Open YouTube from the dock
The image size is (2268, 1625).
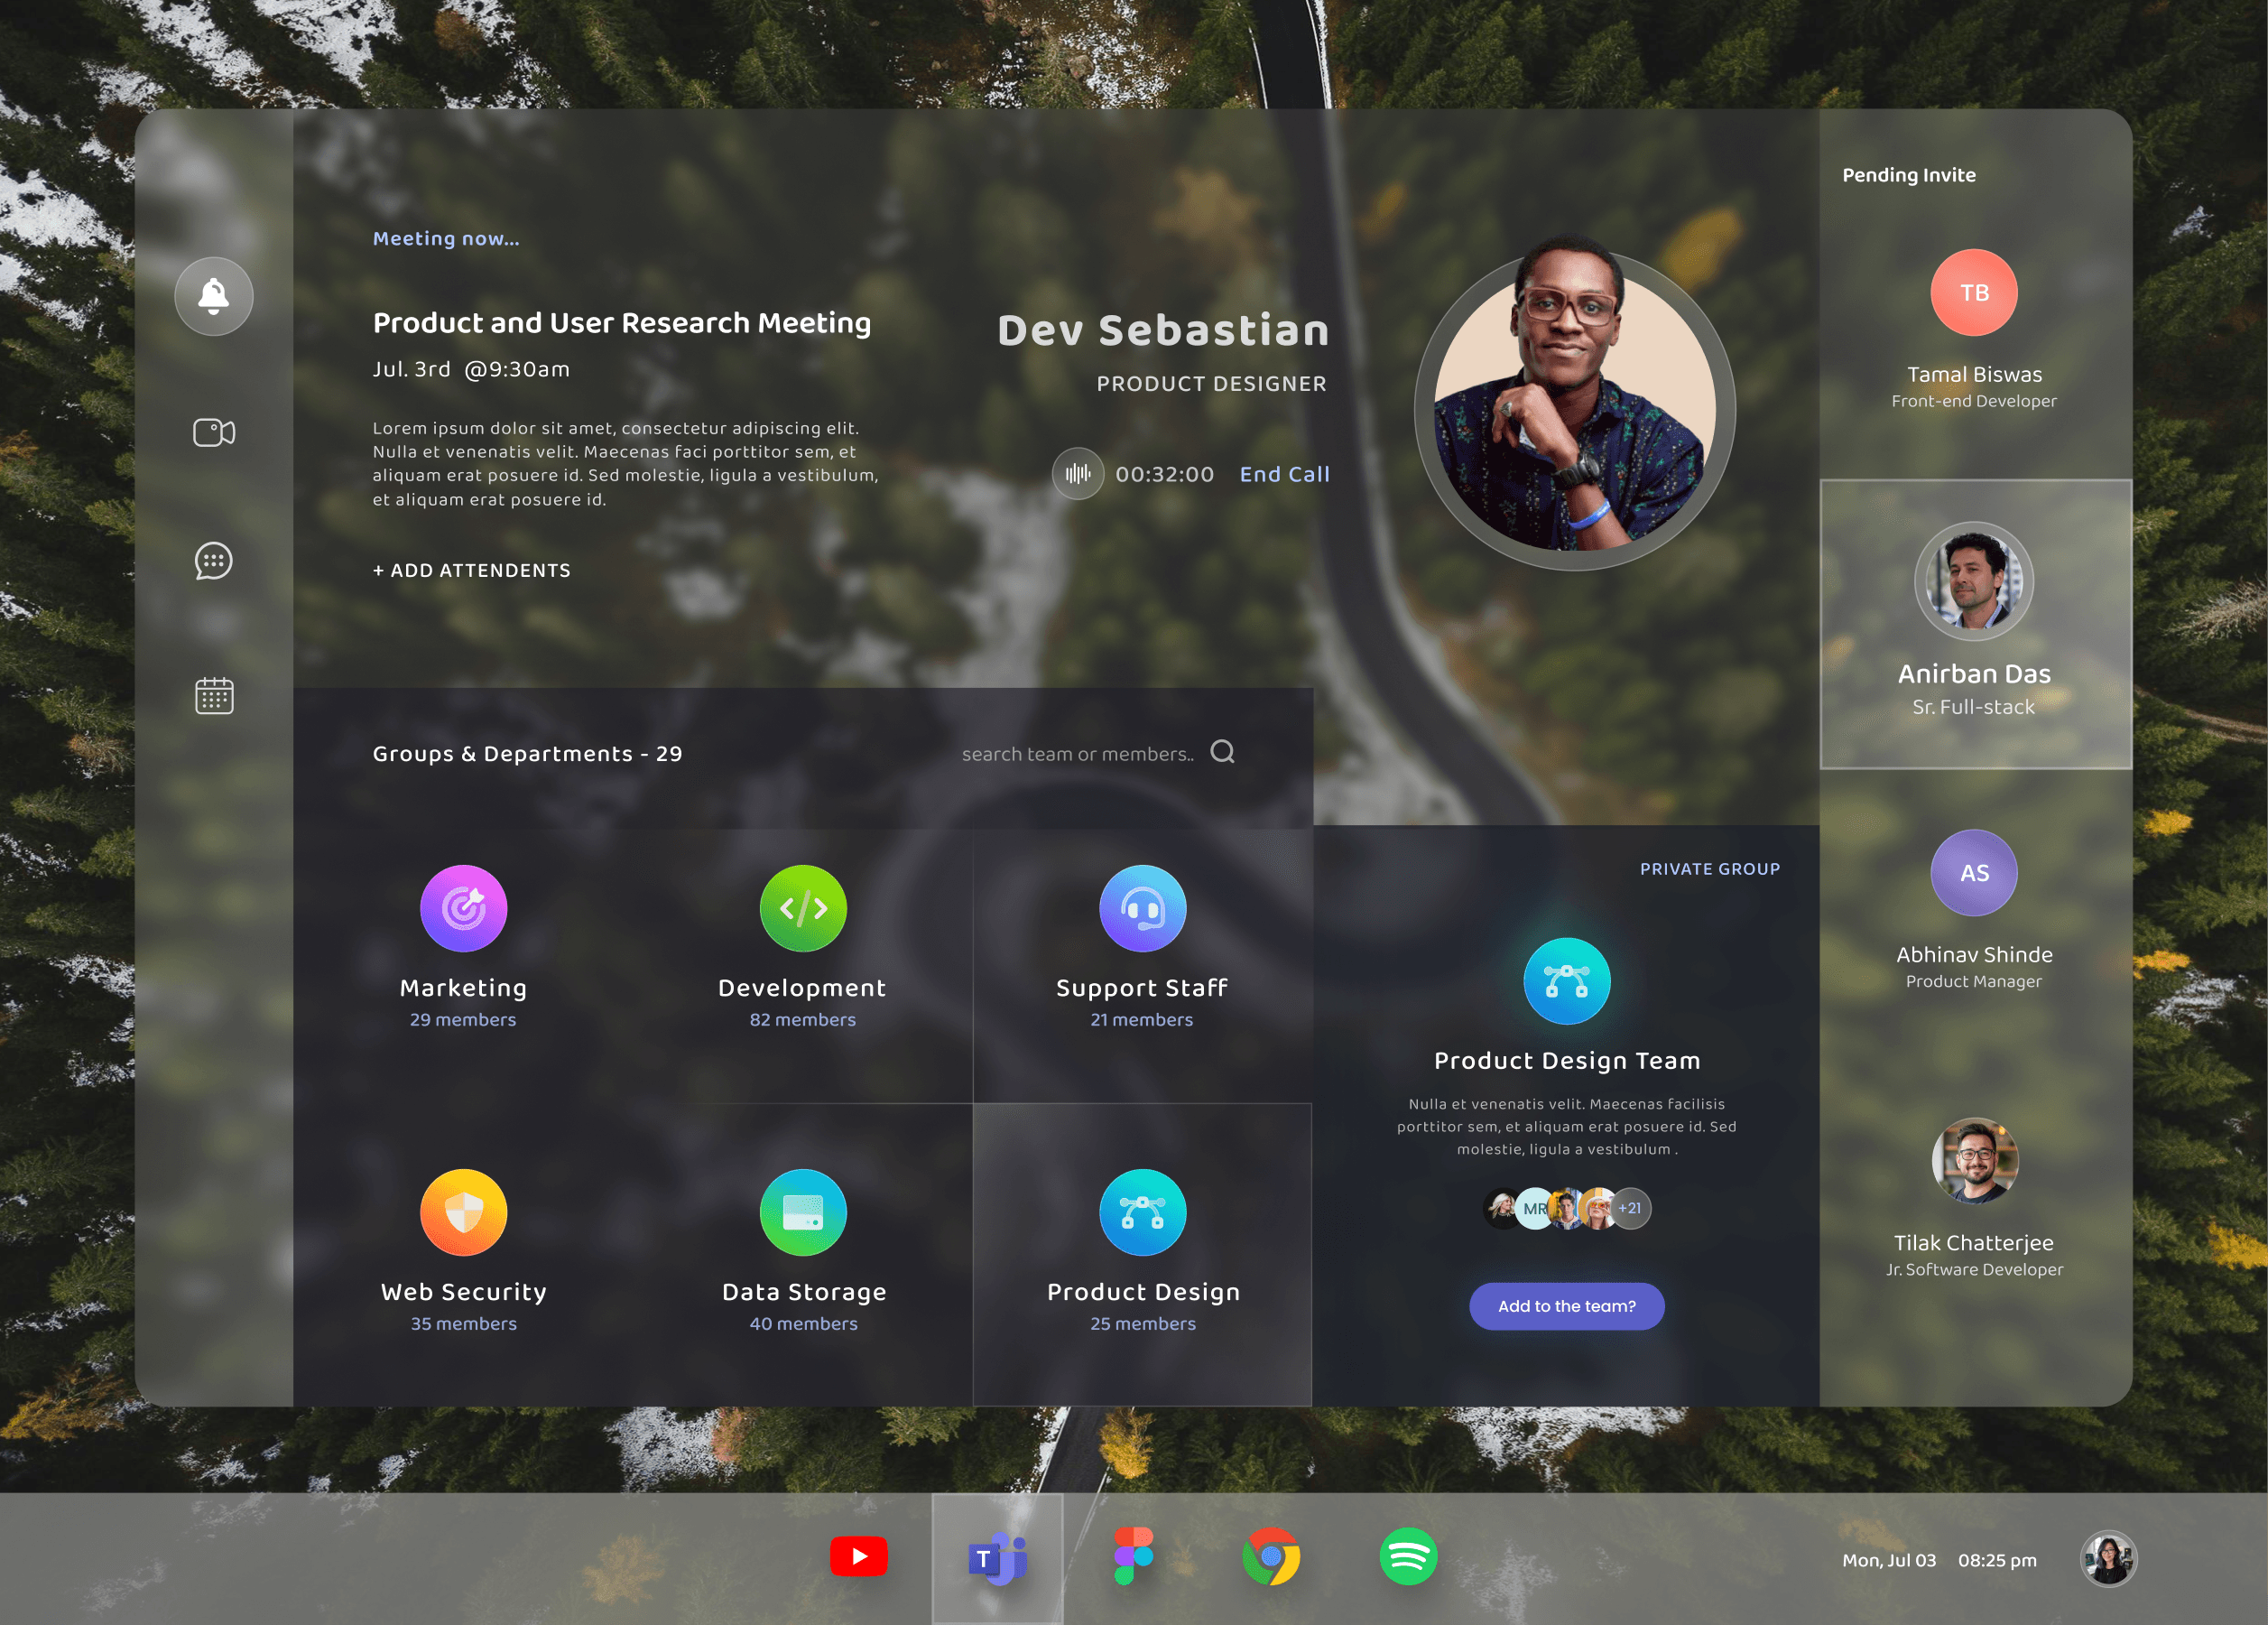click(859, 1556)
